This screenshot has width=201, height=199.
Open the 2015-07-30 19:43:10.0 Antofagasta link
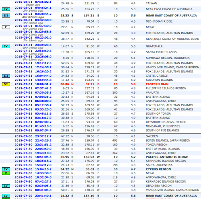[x=33, y=153]
